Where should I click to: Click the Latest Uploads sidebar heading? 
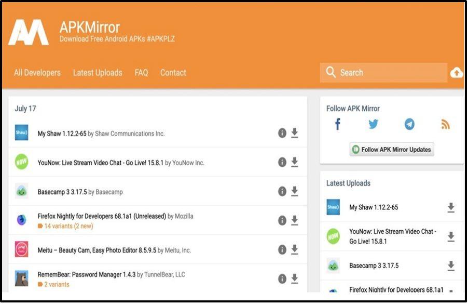click(348, 183)
